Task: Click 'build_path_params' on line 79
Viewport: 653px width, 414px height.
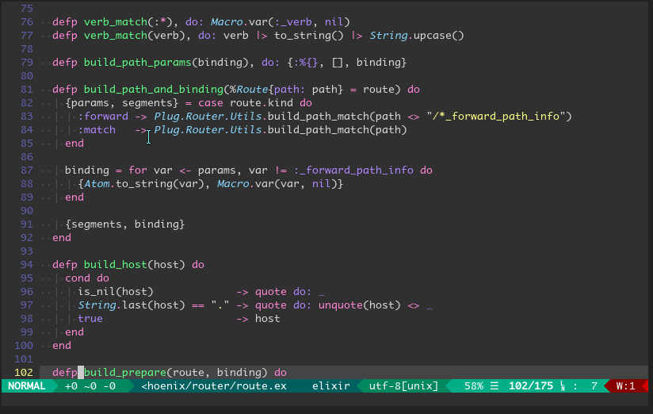Action: [138, 62]
